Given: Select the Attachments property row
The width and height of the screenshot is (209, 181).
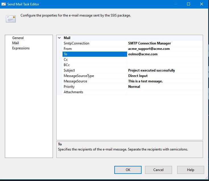Looking at the screenshot, I should click(133, 92).
